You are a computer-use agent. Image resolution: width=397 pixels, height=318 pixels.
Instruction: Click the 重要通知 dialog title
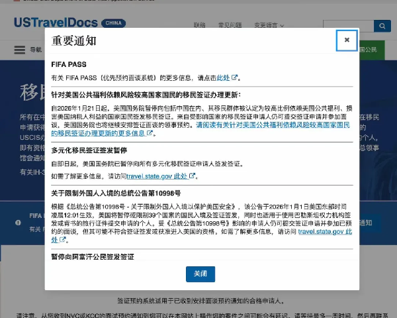click(x=73, y=40)
